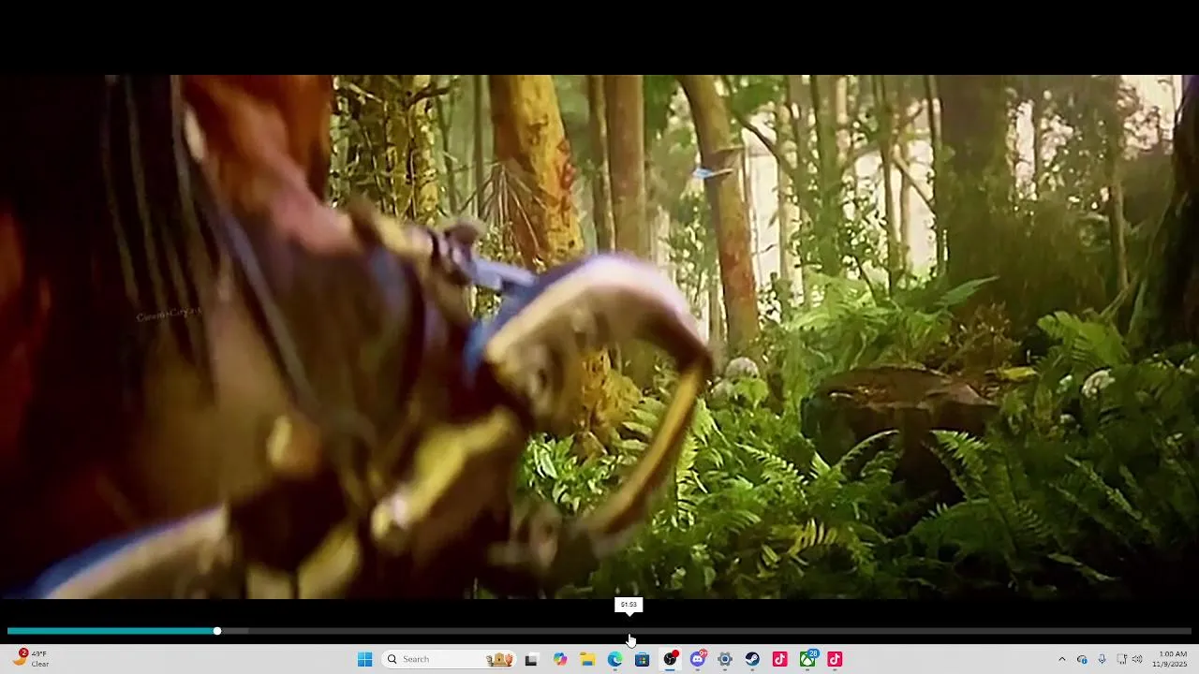Click the taskbar Search box

450,659
